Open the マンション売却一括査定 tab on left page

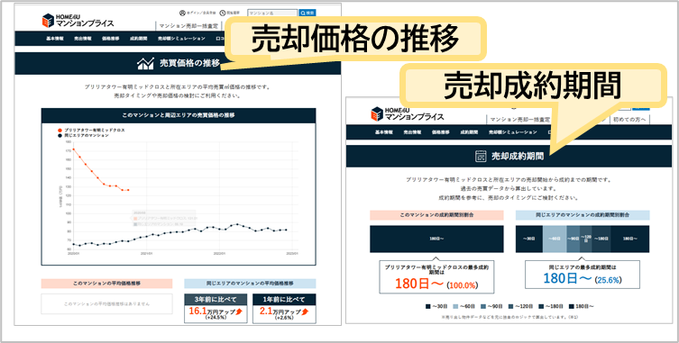[188, 25]
